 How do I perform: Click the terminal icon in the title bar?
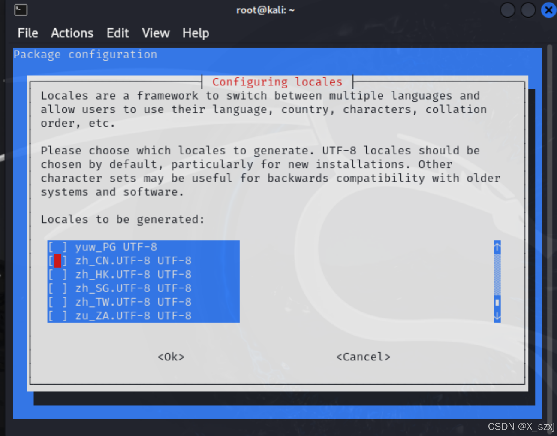pyautogui.click(x=21, y=9)
